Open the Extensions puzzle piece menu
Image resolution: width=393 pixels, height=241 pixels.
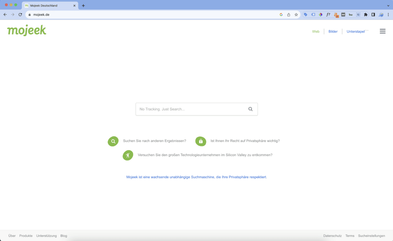click(x=365, y=15)
